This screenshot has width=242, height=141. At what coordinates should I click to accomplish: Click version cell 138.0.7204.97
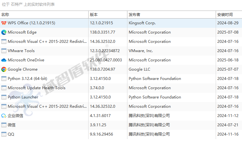click(x=102, y=69)
